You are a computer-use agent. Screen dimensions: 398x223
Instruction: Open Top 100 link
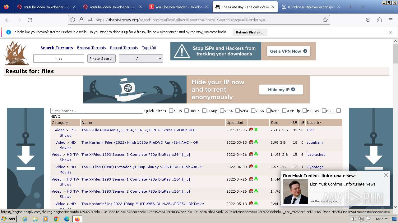pos(149,48)
